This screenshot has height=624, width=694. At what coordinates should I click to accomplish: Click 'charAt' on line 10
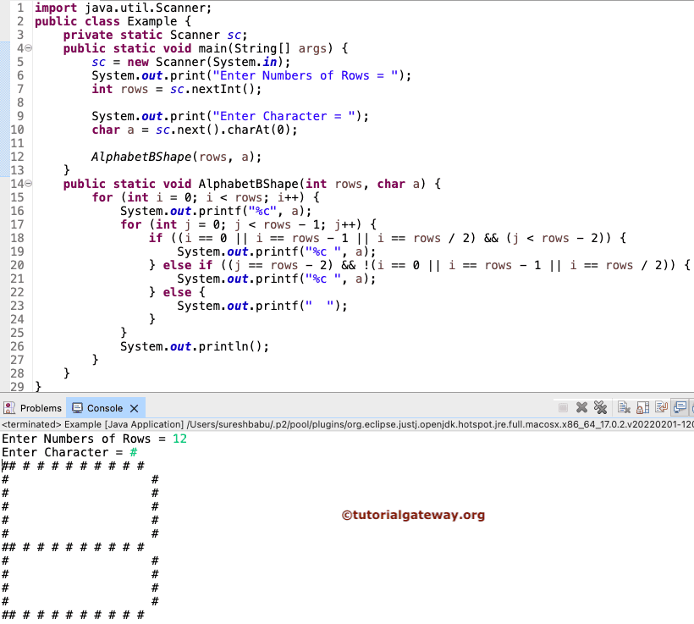click(248, 130)
